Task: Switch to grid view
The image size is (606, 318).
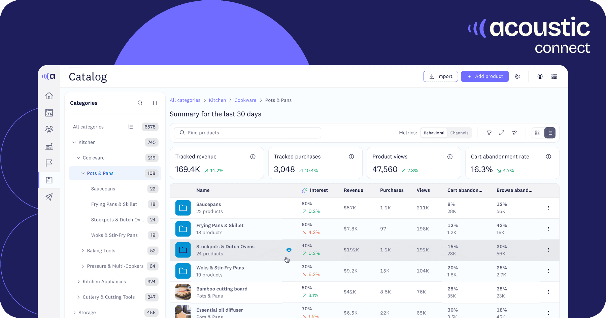Action: click(537, 133)
